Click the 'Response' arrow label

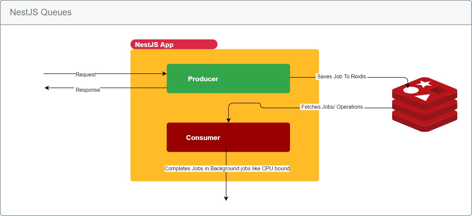pyautogui.click(x=88, y=90)
